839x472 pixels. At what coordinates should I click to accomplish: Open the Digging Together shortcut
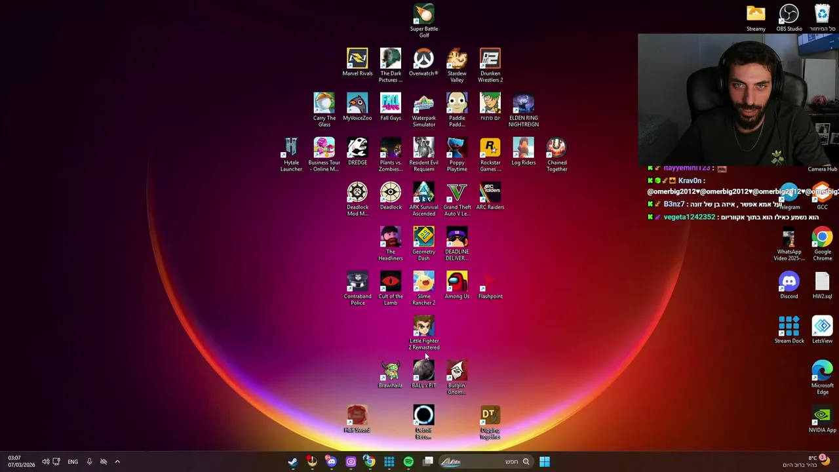point(490,422)
